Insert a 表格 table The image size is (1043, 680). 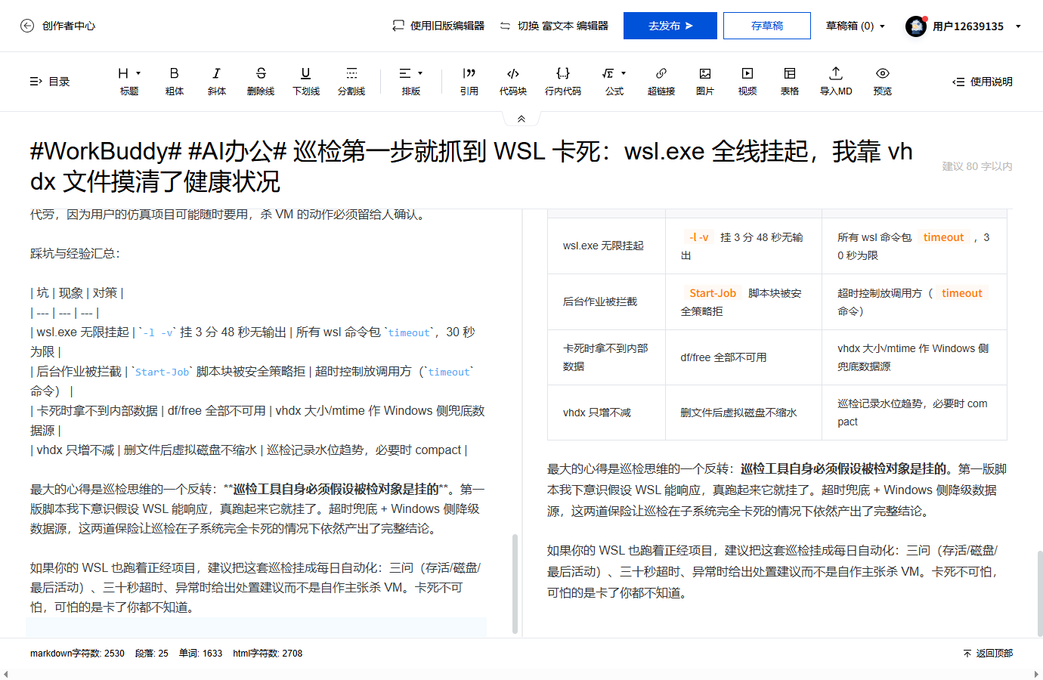coord(790,82)
